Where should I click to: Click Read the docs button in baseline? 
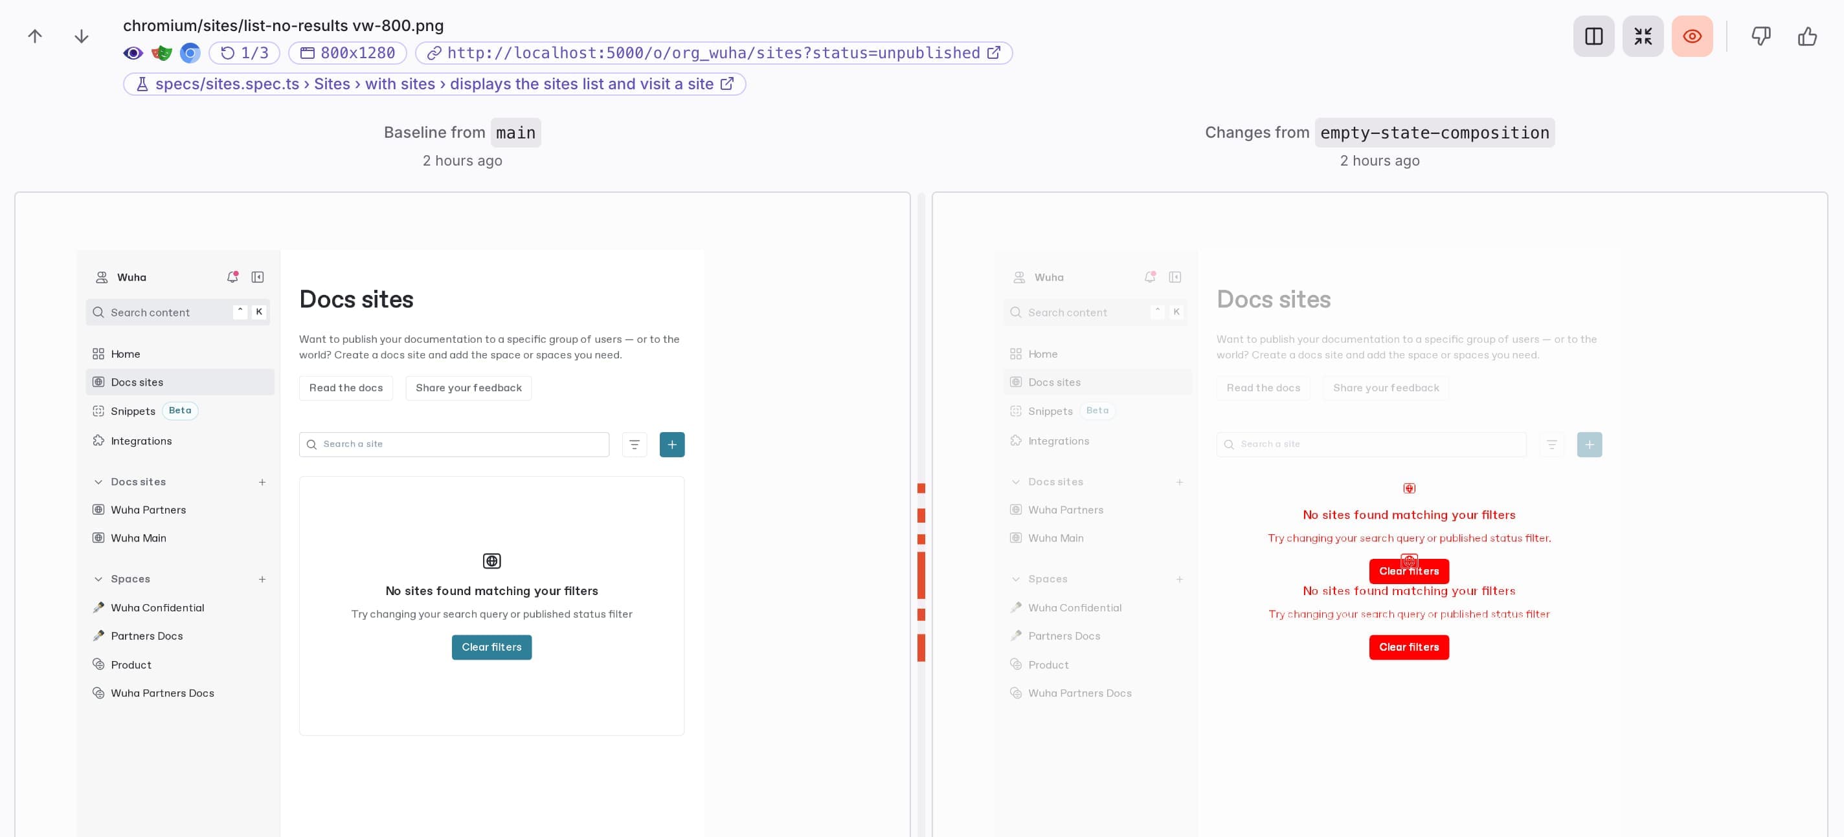[x=346, y=387]
